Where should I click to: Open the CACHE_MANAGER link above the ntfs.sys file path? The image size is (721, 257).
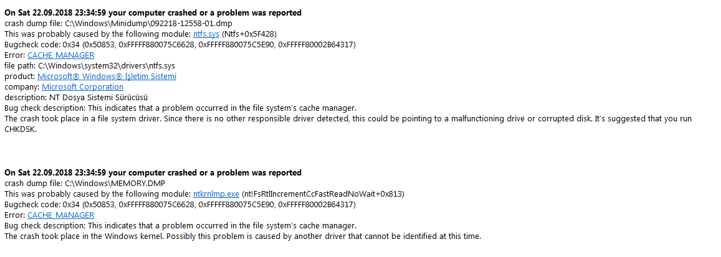tap(60, 55)
